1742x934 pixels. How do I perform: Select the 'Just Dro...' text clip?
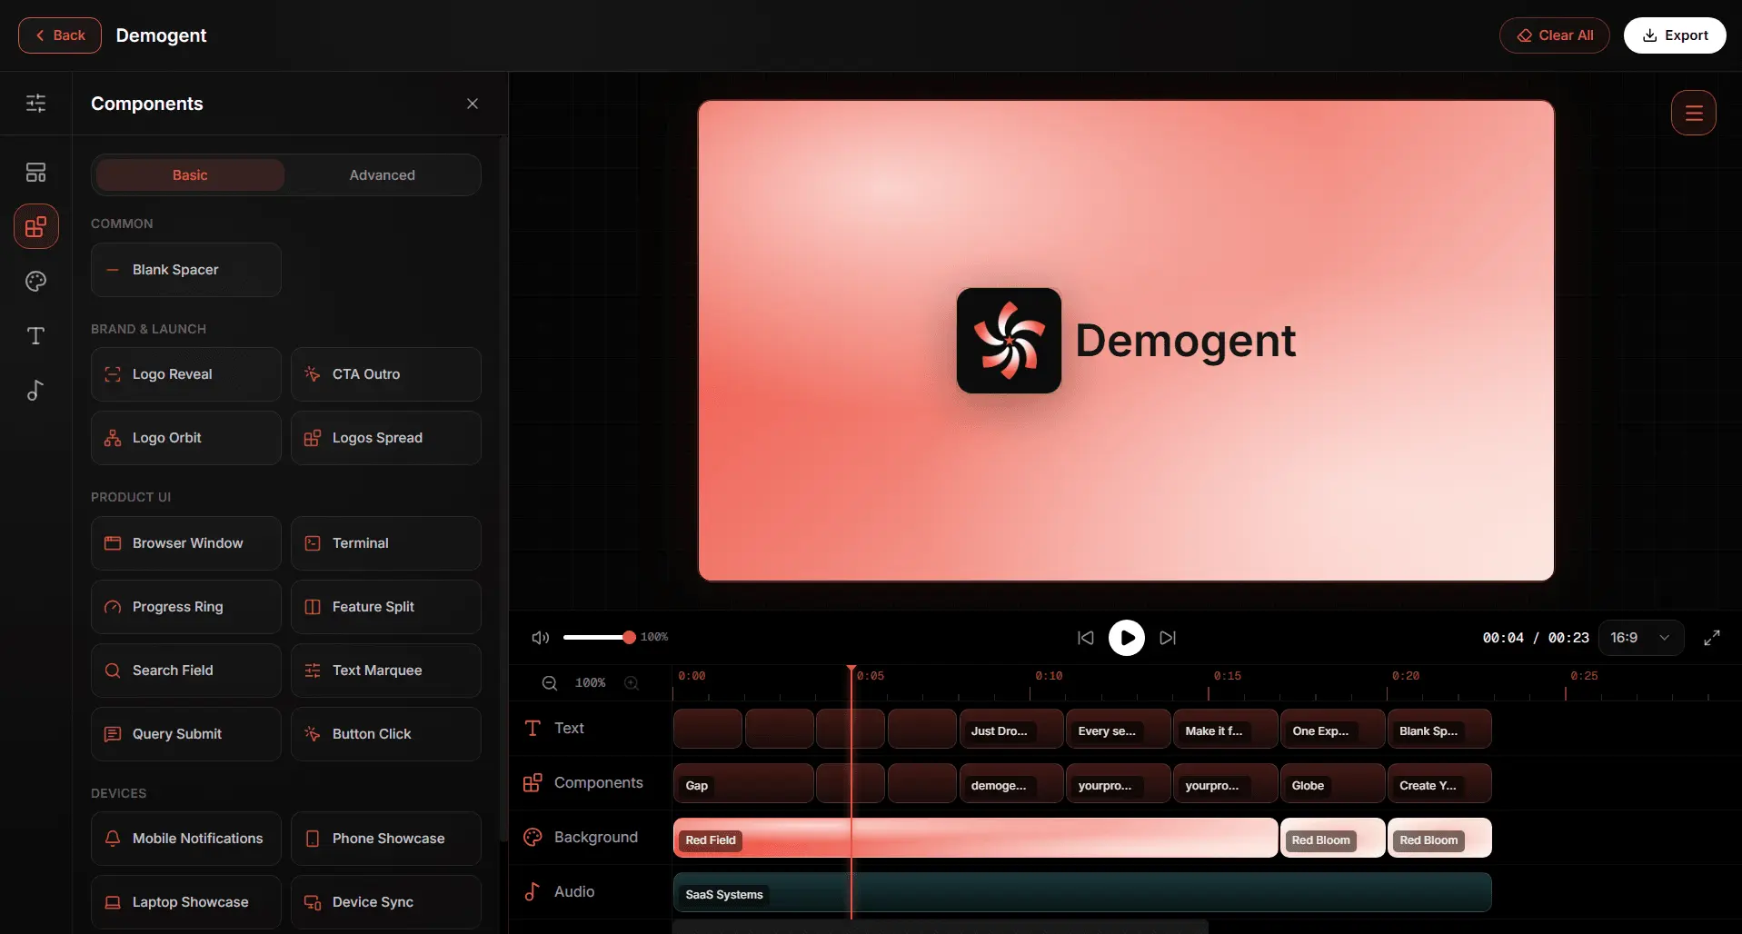(1011, 729)
